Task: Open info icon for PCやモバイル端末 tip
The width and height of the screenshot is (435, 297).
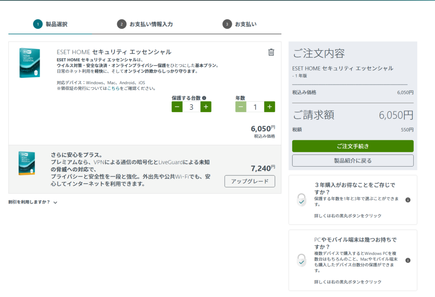Action: [x=408, y=260]
